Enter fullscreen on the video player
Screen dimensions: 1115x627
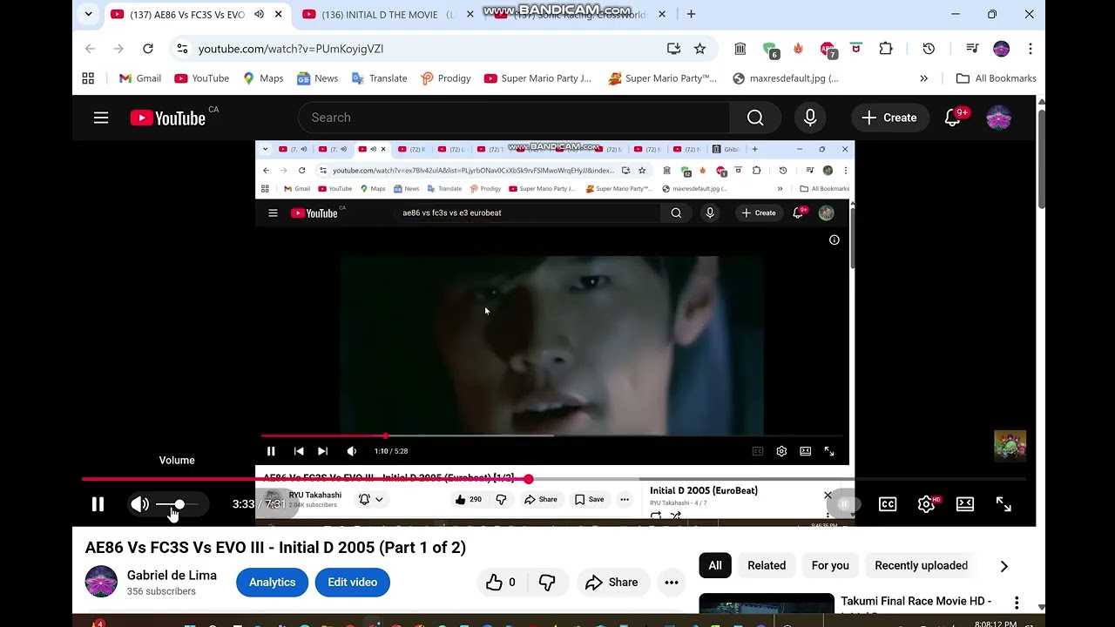1003,504
